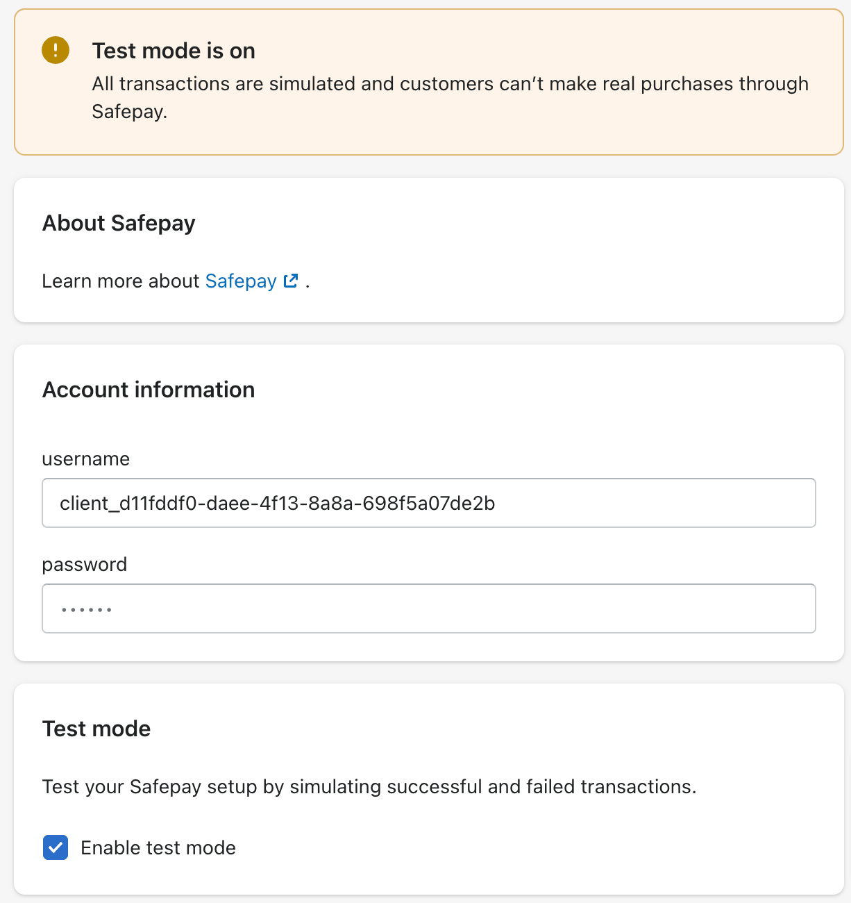Click the Test mode is on heading
The image size is (851, 903).
click(x=174, y=51)
